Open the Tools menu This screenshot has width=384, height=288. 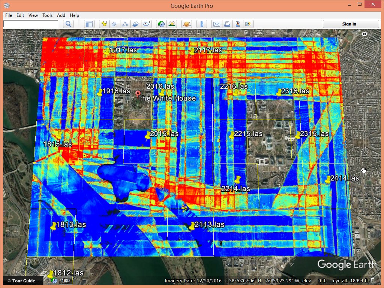47,15
